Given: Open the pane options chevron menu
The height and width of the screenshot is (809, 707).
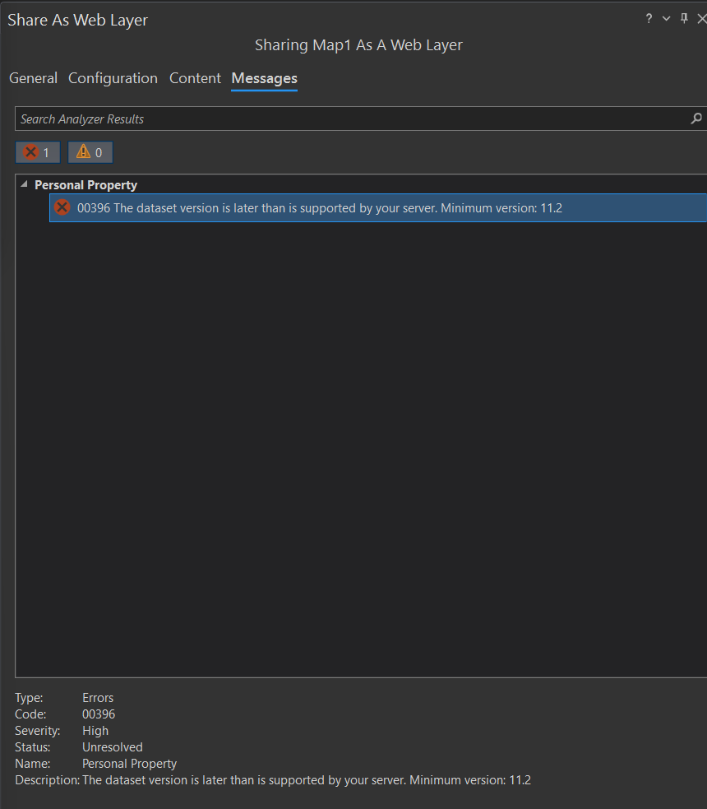Looking at the screenshot, I should (665, 18).
